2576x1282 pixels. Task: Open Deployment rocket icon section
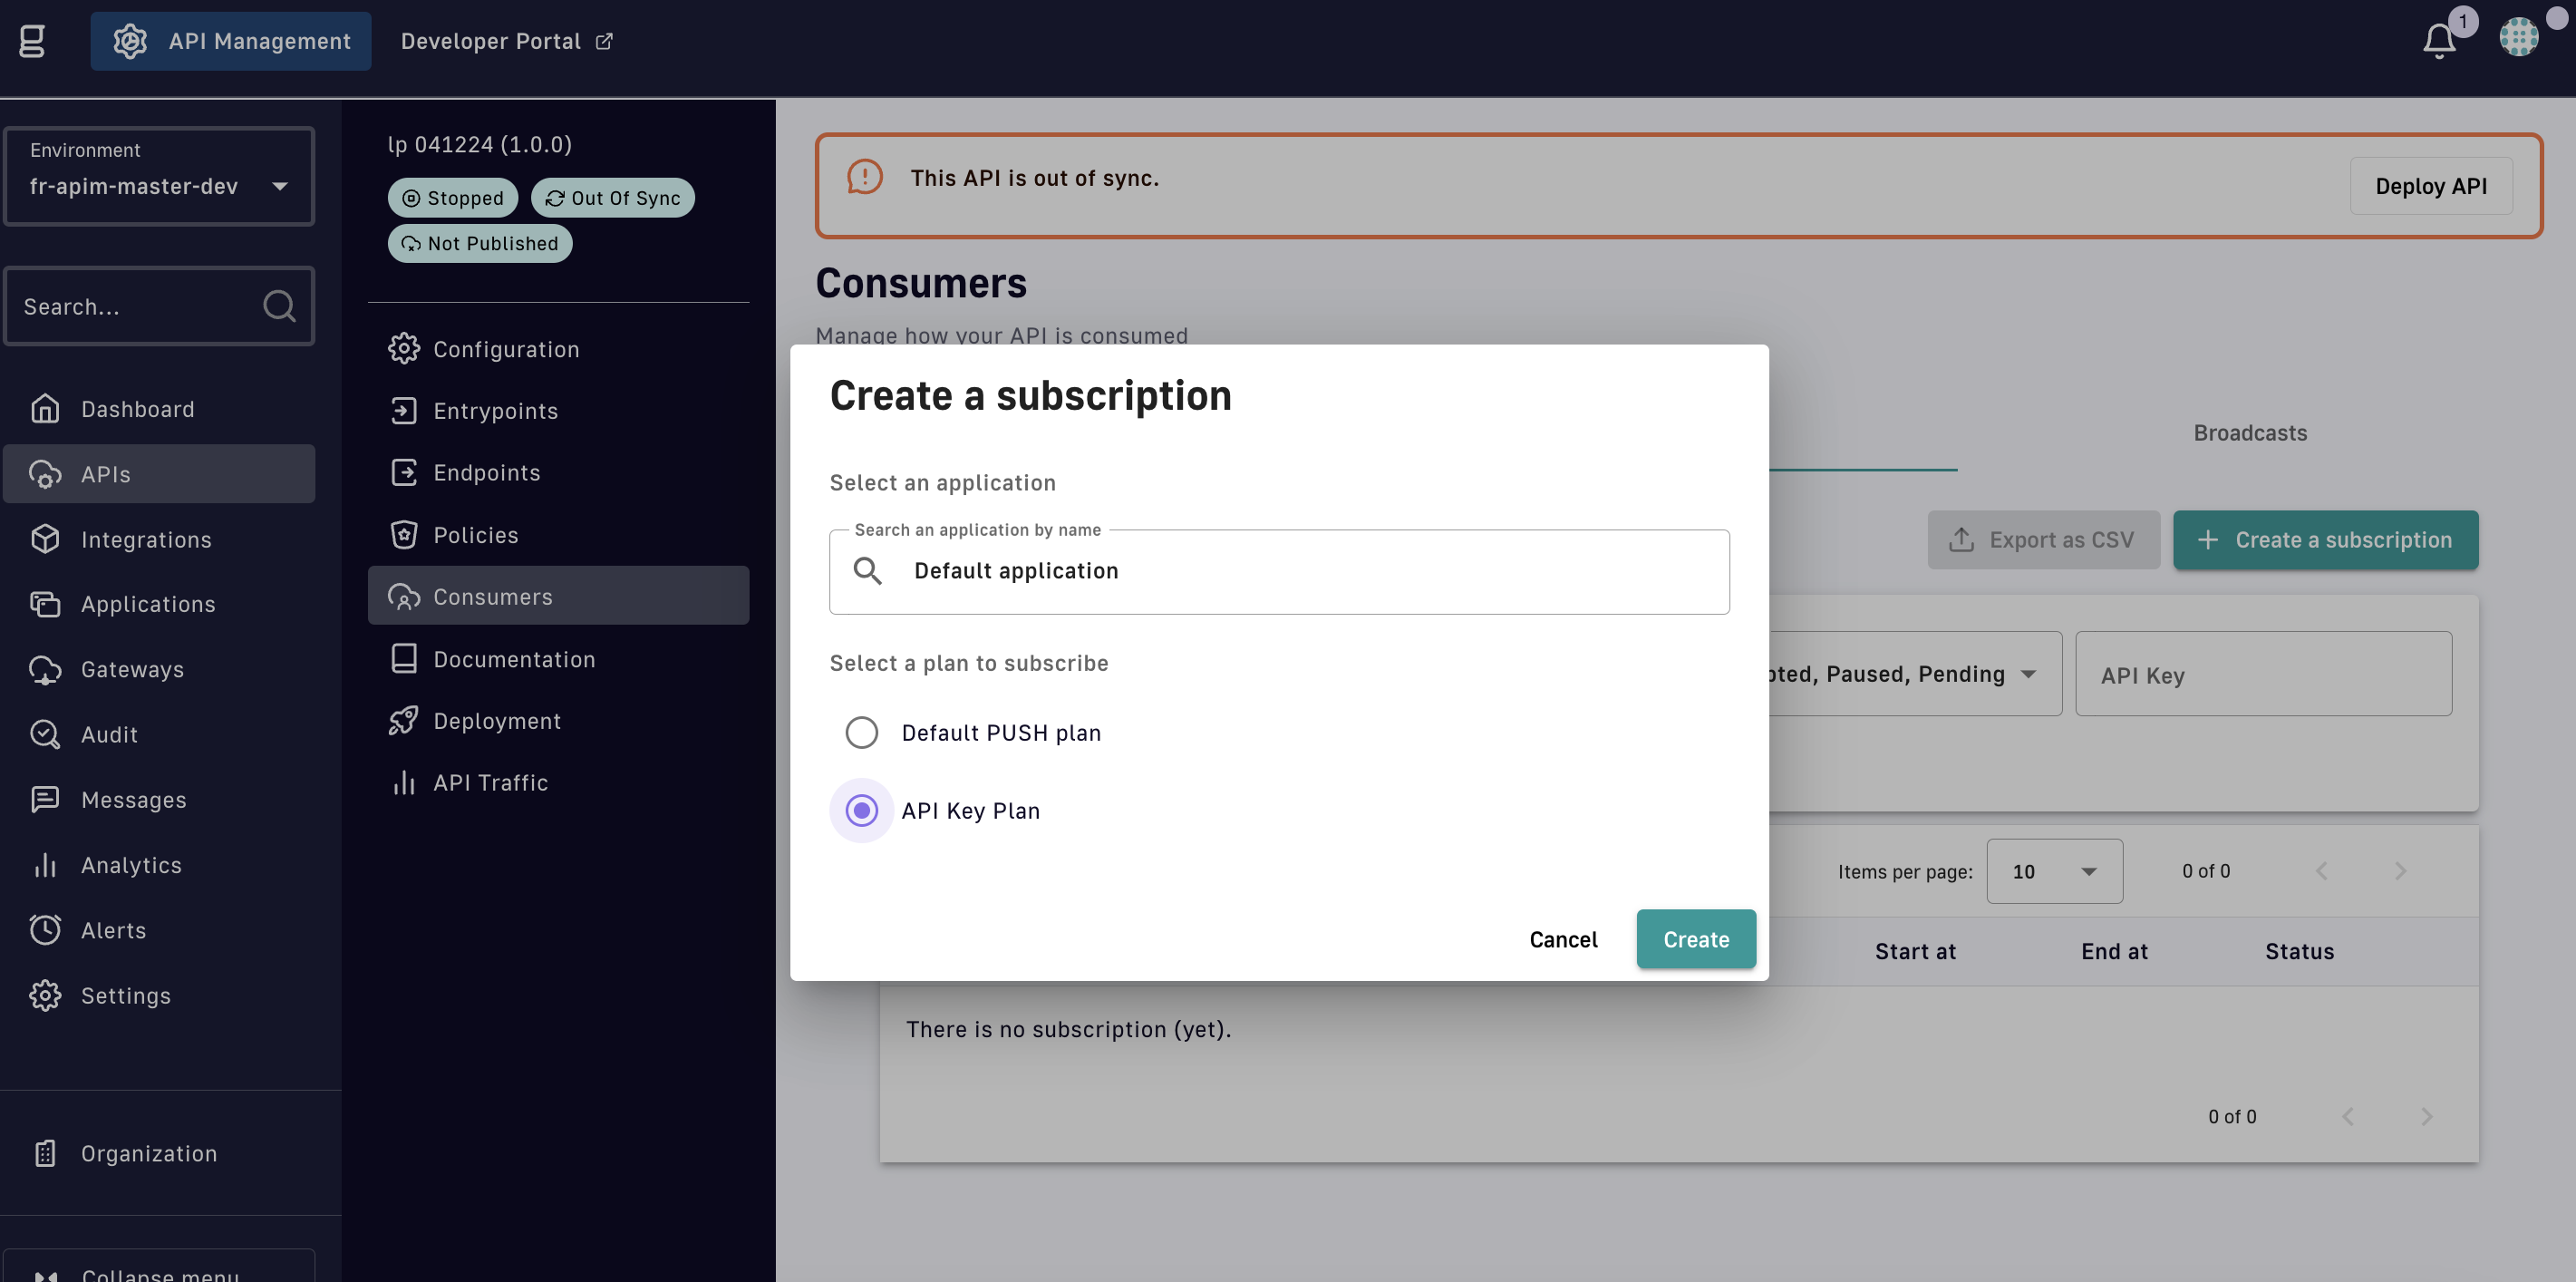coord(404,721)
